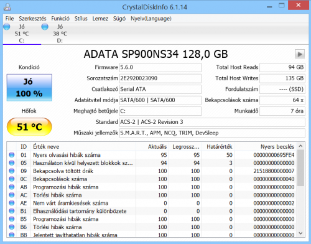Viewport: 311px width, 244px height.
Task: Click the Nyers becslés column header
Action: (x=266, y=147)
